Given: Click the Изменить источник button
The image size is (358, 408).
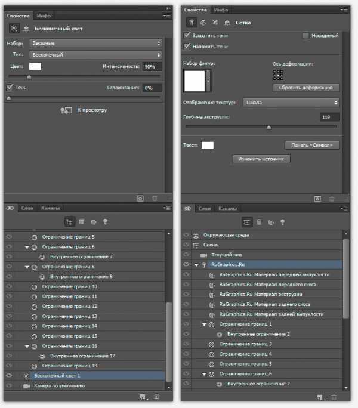Looking at the screenshot, I should tap(261, 159).
